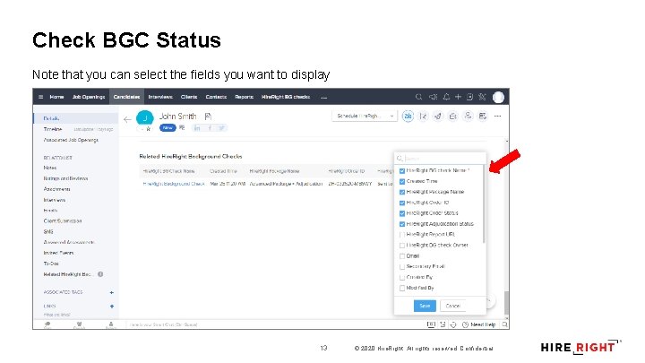
Task: Uncheck the Created Time field
Action: (402, 181)
